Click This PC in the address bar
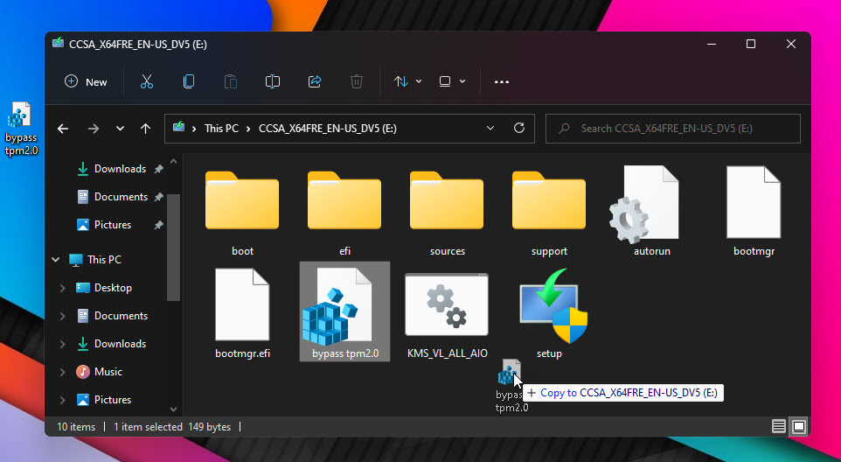 221,129
